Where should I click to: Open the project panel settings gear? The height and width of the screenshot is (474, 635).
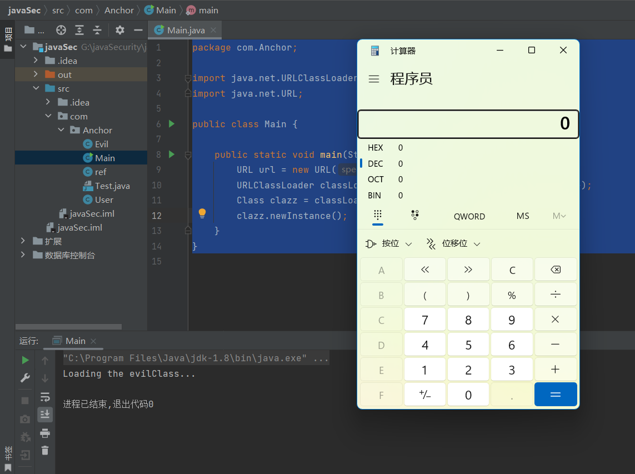click(x=120, y=30)
